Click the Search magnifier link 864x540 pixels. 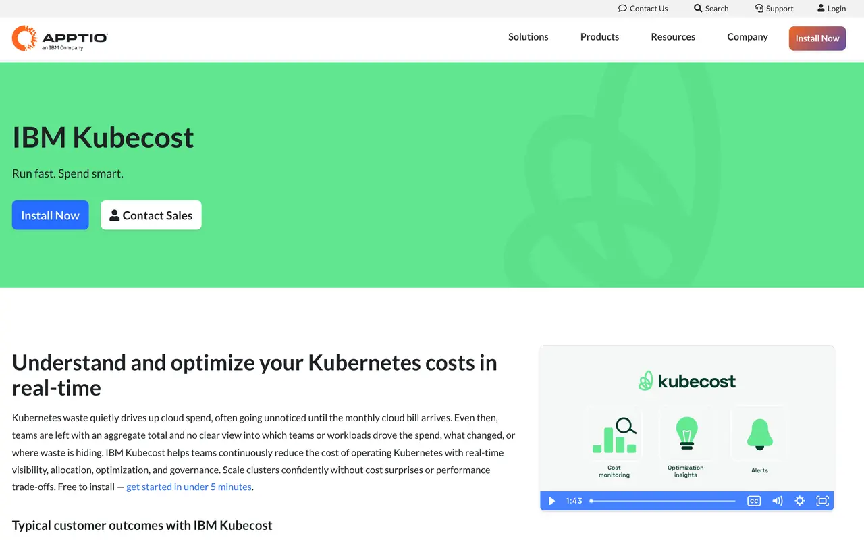click(x=711, y=9)
